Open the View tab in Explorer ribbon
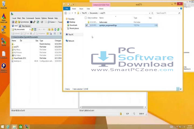This screenshot has height=129, width=194. [x=88, y=9]
